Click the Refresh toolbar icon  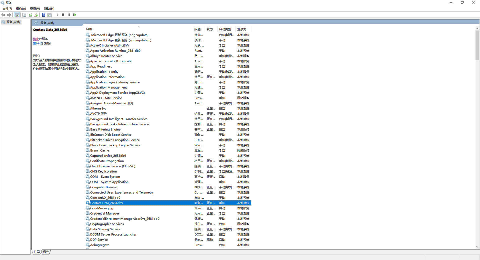[x=30, y=15]
